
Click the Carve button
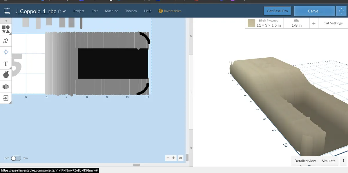click(314, 11)
